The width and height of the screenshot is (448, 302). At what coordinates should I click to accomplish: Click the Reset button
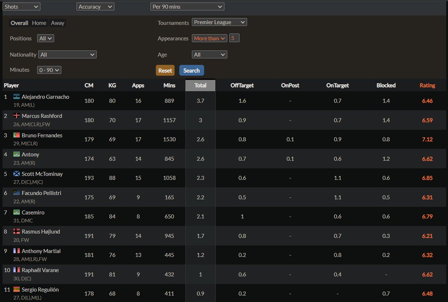coord(165,70)
